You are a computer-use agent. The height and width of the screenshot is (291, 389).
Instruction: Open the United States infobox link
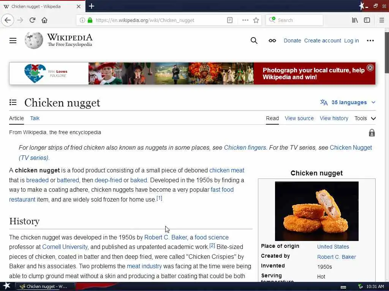click(x=333, y=247)
